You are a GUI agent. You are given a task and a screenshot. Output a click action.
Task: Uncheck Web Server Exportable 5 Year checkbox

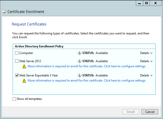tap(17, 75)
